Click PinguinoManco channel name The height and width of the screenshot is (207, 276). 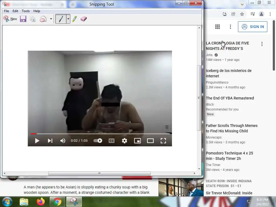(217, 82)
